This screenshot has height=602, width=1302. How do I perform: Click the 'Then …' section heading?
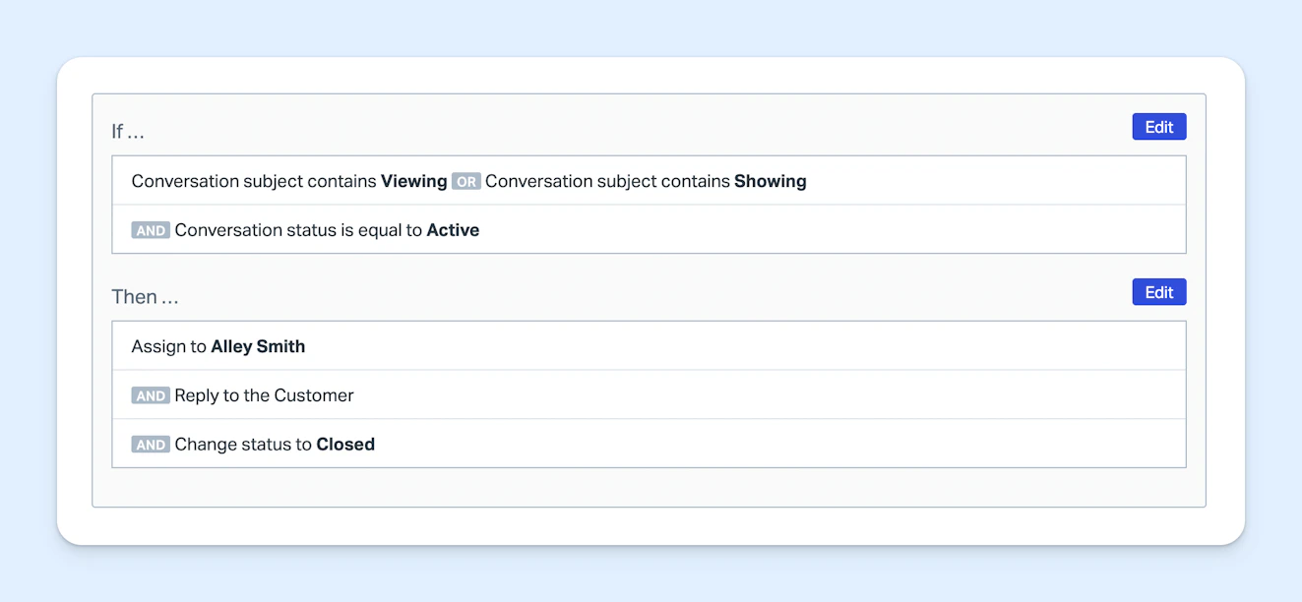(x=145, y=297)
